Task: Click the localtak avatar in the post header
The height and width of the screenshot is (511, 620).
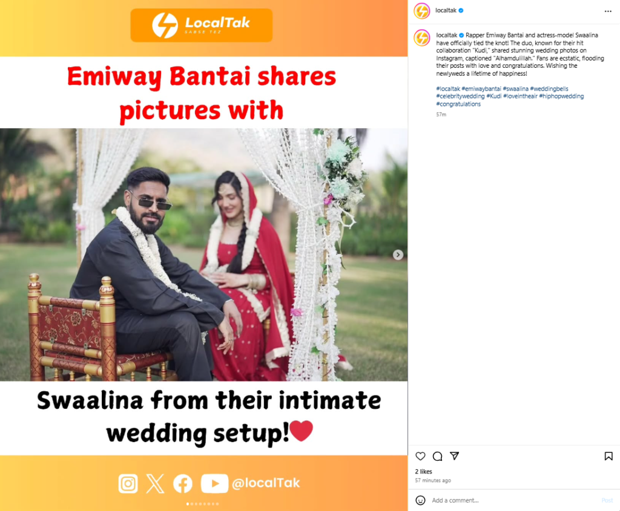Action: coord(421,11)
